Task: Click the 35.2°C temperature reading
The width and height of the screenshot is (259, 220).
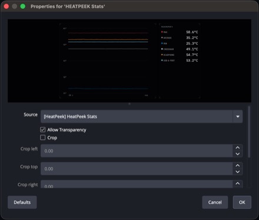Action: [x=192, y=38]
